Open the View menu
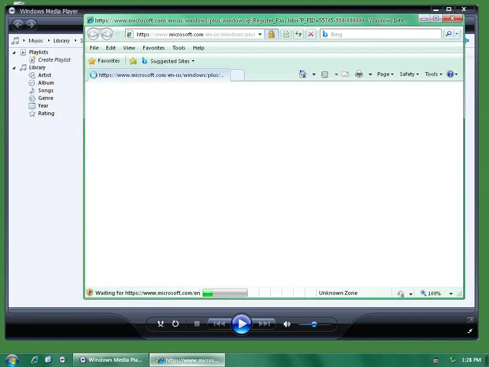The width and height of the screenshot is (489, 367). coord(129,48)
